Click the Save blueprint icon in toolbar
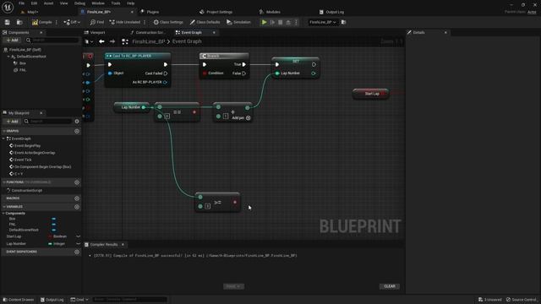Screen dimensions: 541x304 point(8,22)
